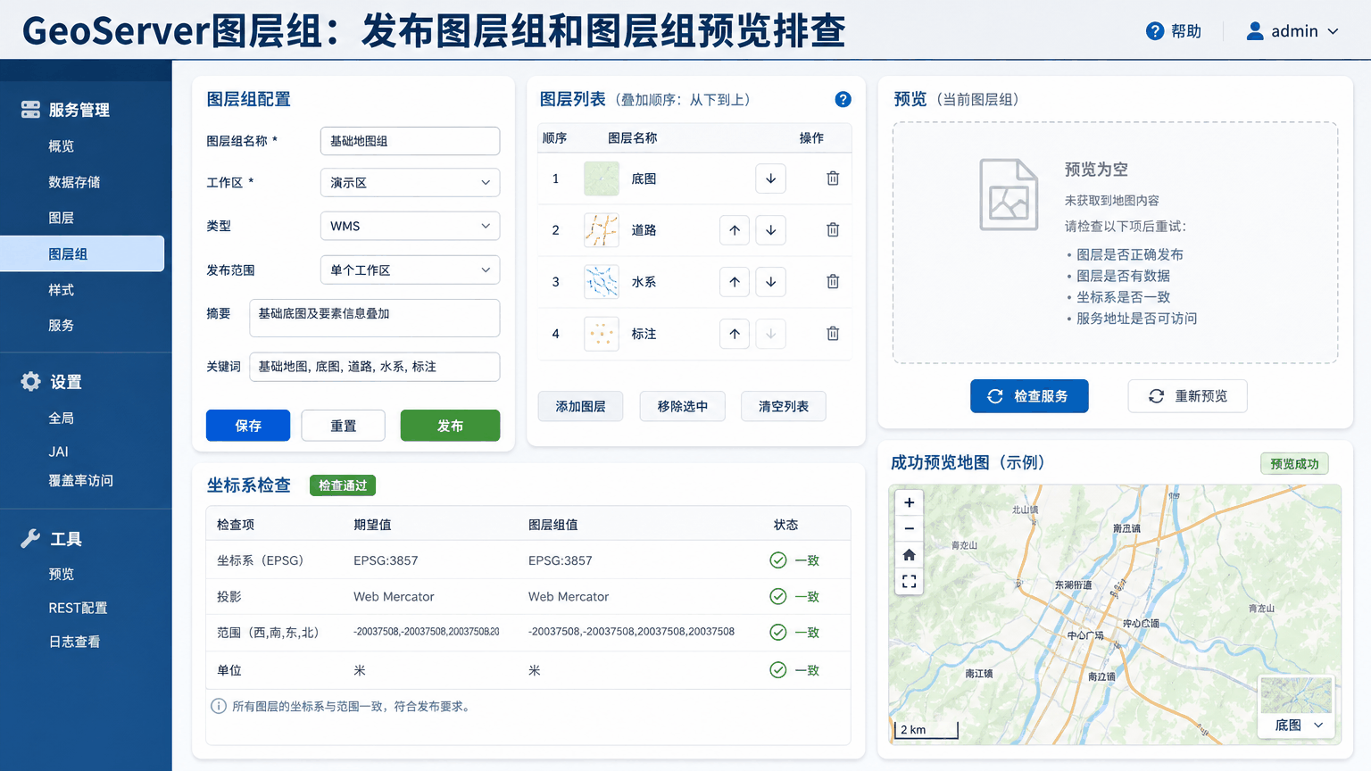The image size is (1371, 771).
Task: Move 道路 layer up
Action: 735,230
